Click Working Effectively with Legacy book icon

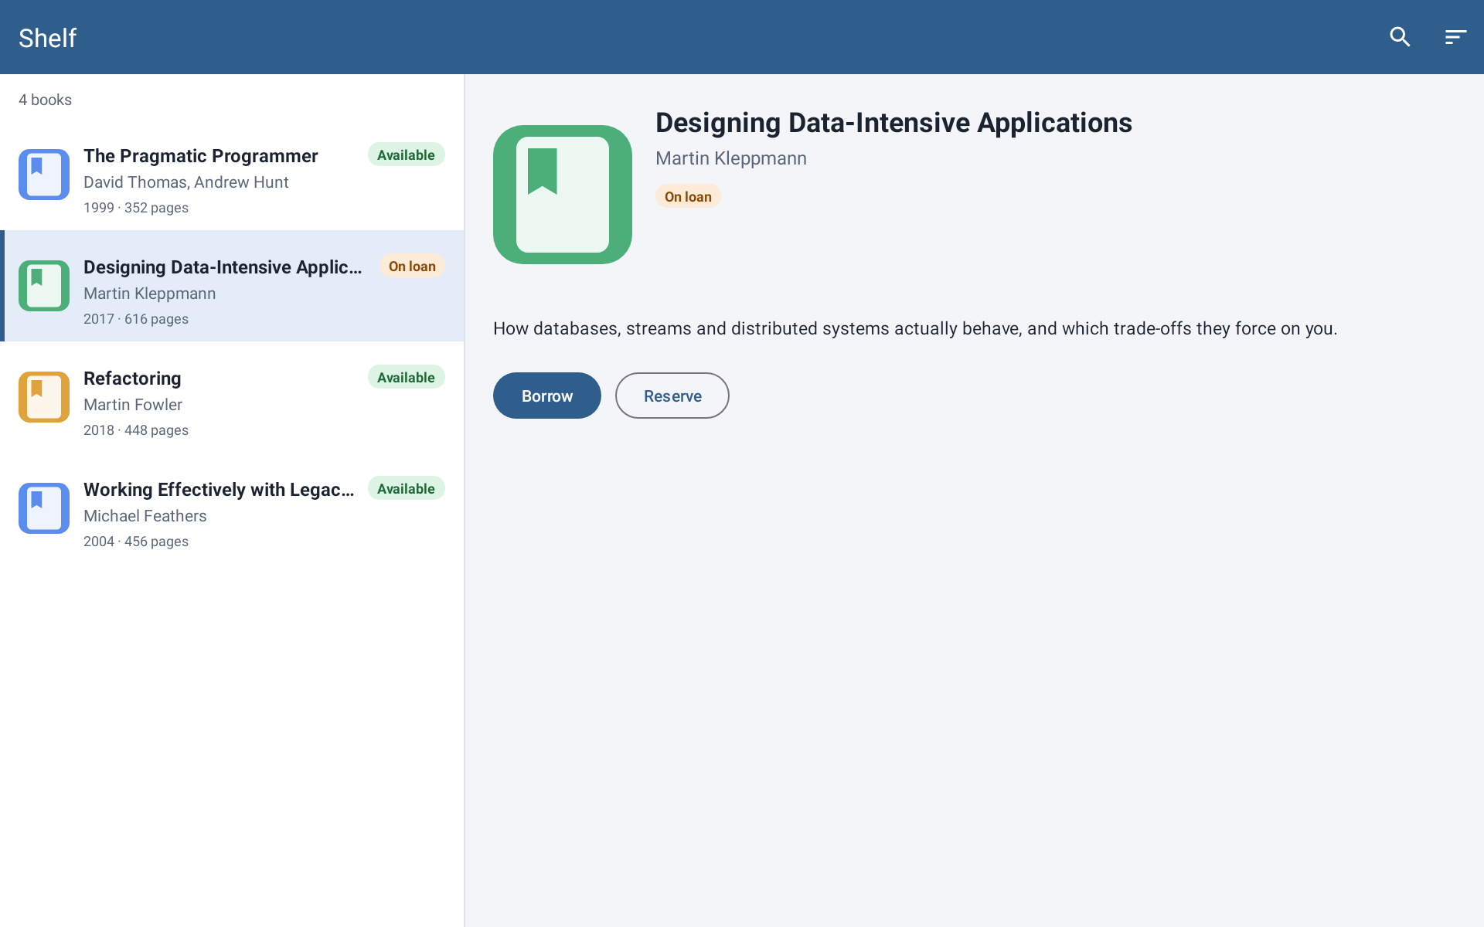[x=44, y=508]
